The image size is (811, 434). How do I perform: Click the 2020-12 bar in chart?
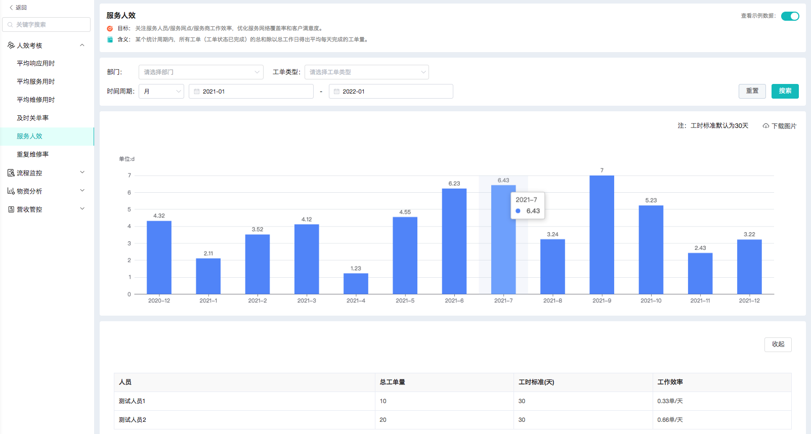[159, 257]
